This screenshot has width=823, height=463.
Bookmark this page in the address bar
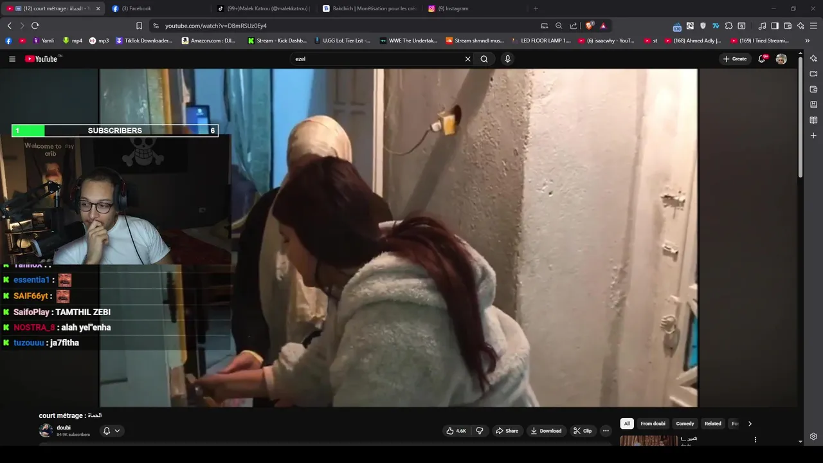[x=139, y=26]
